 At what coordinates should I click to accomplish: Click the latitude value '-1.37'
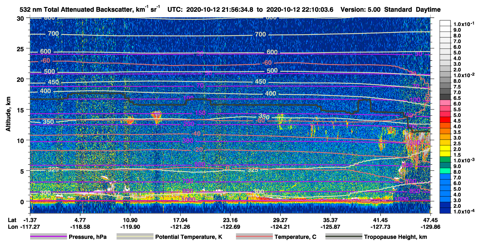[30, 220]
